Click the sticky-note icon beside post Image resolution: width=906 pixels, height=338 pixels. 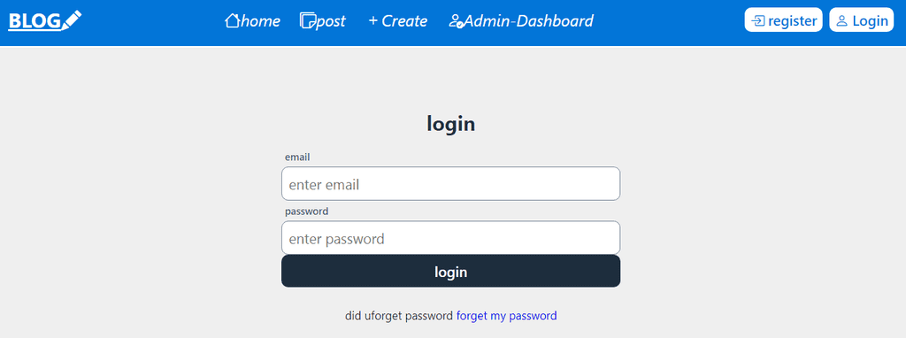[308, 21]
